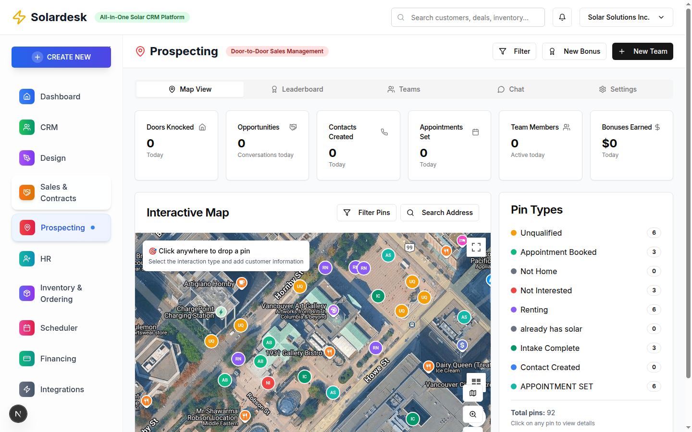The height and width of the screenshot is (432, 692).
Task: Open the Scheduler calendar icon
Action: 26,328
